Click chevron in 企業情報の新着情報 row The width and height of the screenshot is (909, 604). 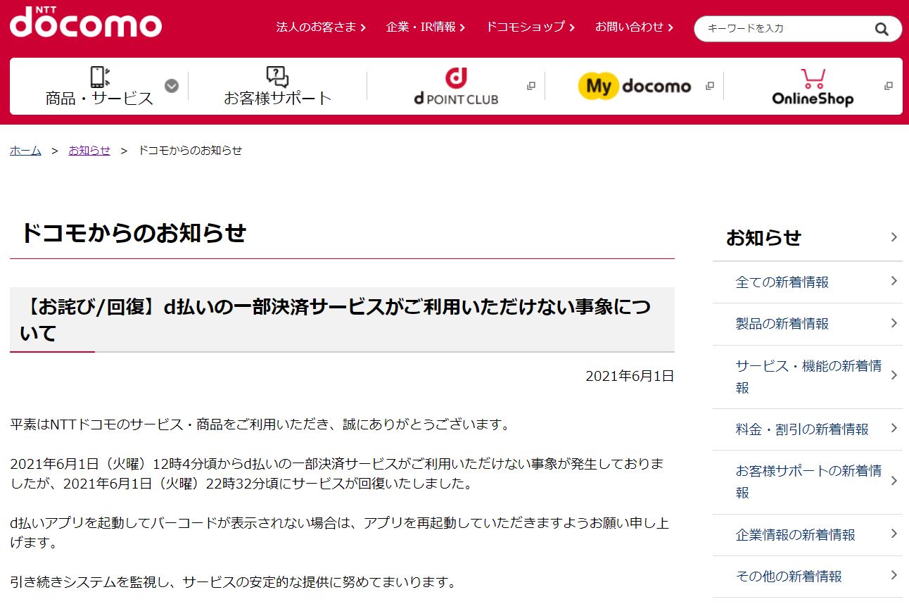894,534
